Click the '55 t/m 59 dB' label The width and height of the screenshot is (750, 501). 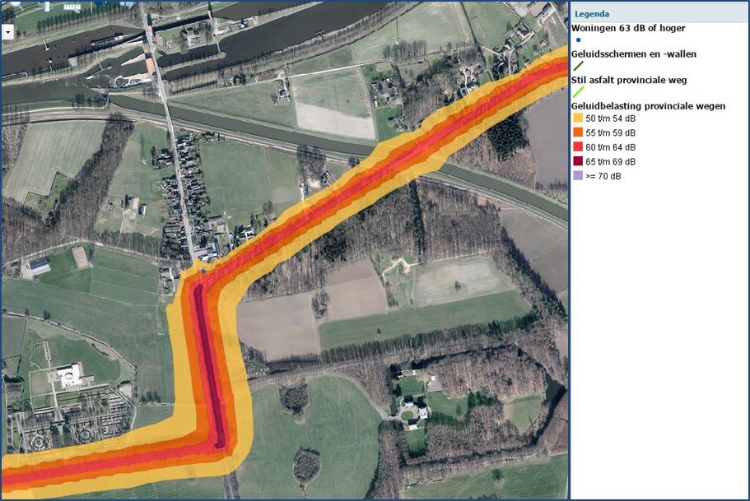click(x=610, y=133)
